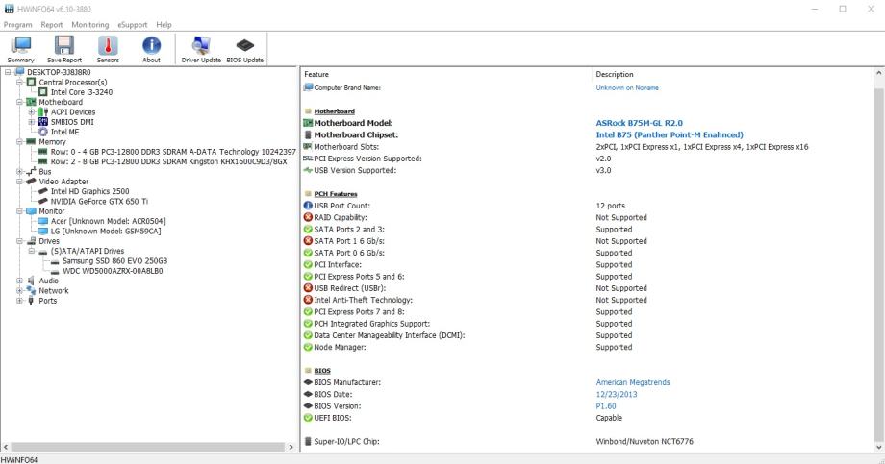The height and width of the screenshot is (464, 885).
Task: Open the Sensors thermometer icon
Action: [x=108, y=47]
